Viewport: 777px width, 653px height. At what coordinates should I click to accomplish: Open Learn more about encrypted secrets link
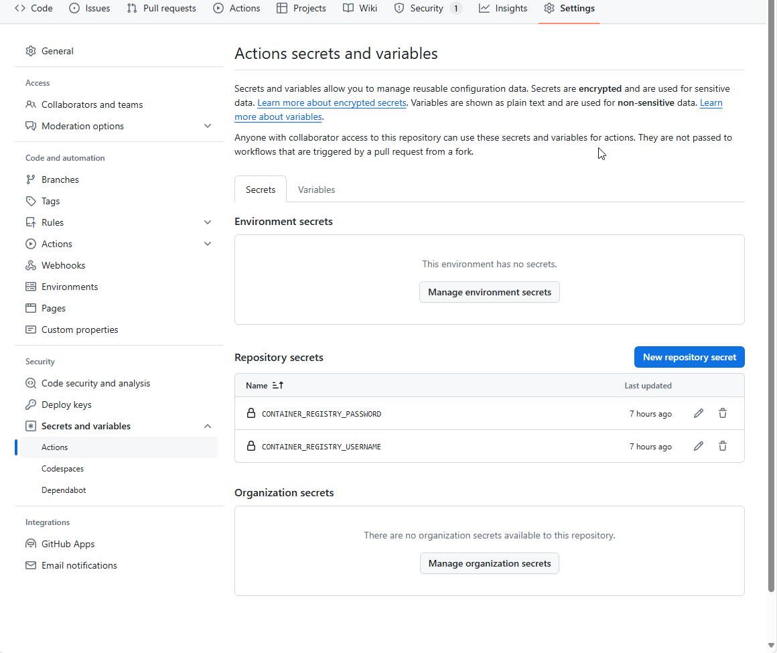(x=332, y=102)
